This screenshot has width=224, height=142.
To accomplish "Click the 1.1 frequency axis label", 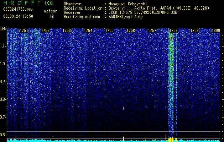I will pos(3,46).
